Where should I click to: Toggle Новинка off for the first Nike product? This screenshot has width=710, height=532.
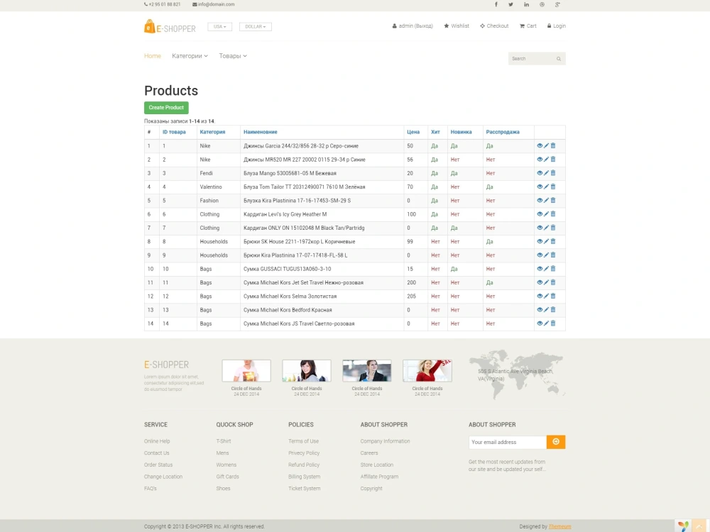(x=454, y=145)
